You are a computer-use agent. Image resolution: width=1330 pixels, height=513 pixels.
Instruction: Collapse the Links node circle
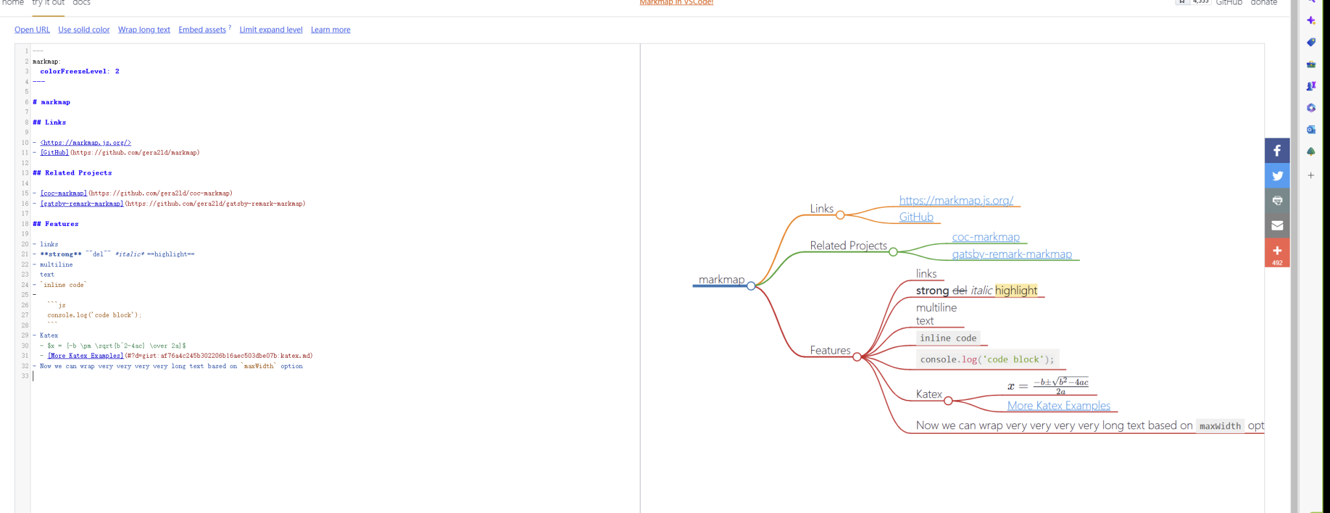point(840,215)
